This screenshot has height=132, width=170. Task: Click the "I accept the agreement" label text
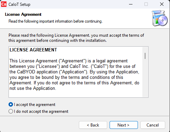coord(34,105)
